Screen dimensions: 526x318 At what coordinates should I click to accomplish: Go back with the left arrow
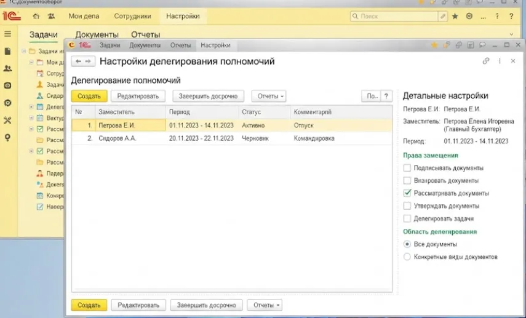[x=78, y=62]
